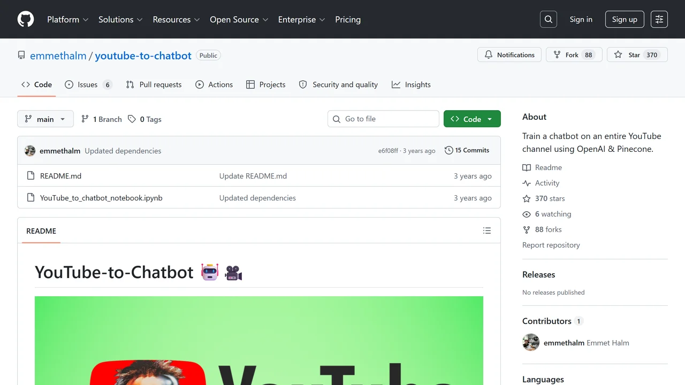
Task: Click the eye icon beside 6 watching
Action: [527, 214]
